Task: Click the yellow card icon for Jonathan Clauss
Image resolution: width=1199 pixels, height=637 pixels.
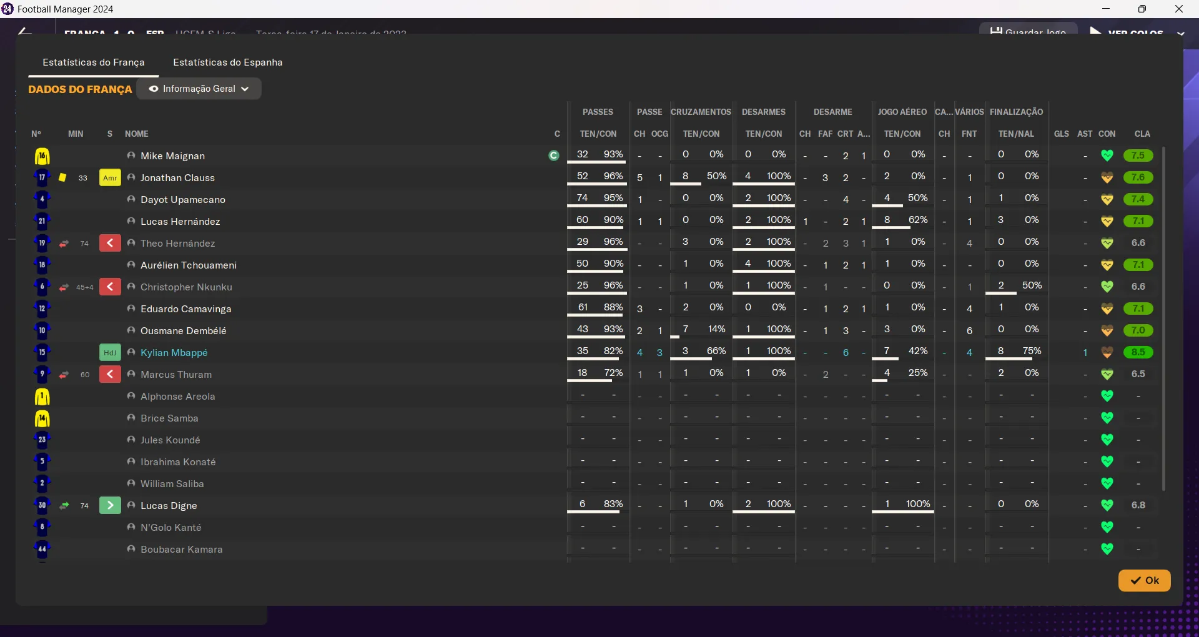Action: [62, 177]
